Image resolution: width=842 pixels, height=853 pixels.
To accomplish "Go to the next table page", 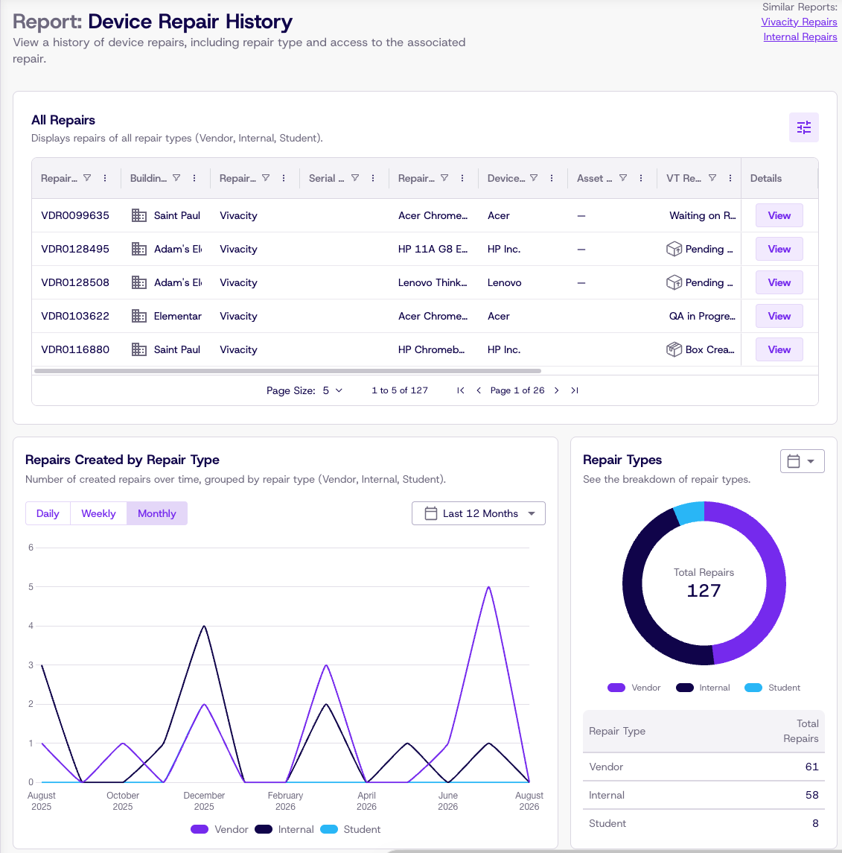I will [x=556, y=390].
